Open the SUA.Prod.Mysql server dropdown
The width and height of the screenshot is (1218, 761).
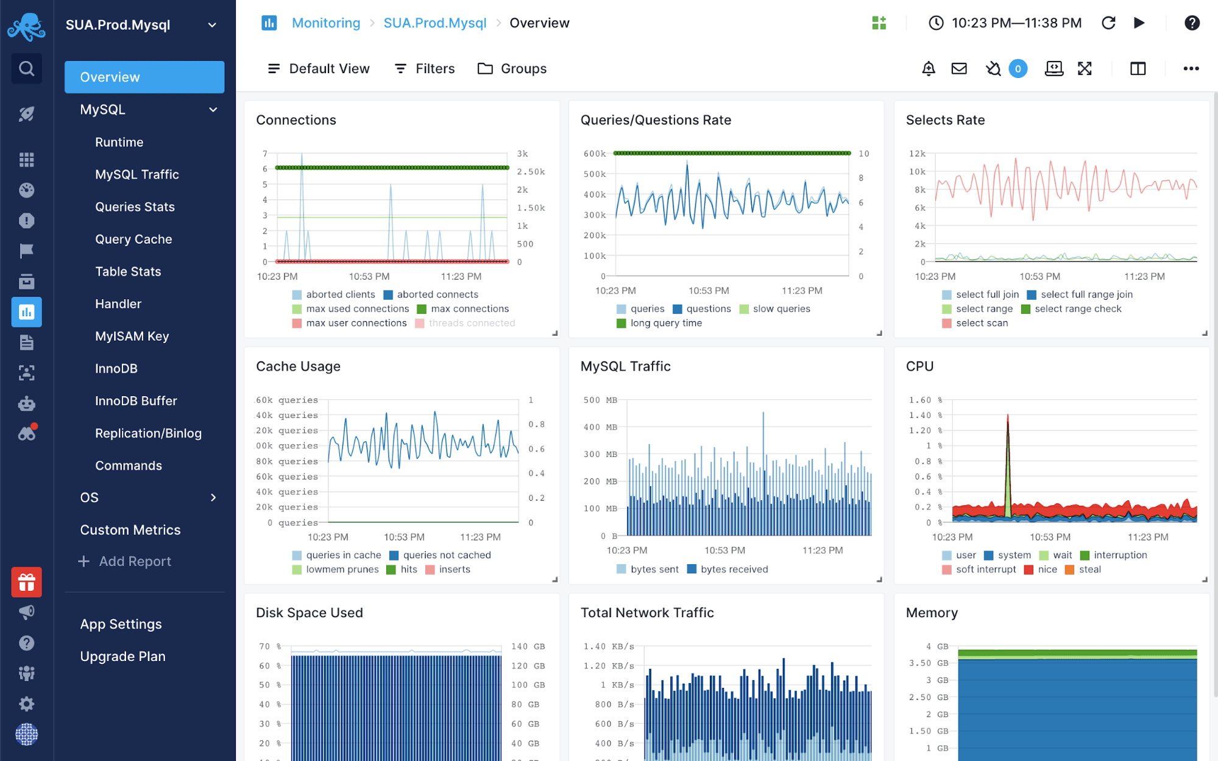pos(214,24)
